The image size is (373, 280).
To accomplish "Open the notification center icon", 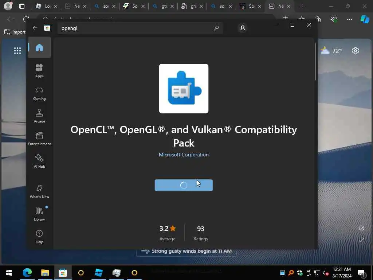I will 362,273.
